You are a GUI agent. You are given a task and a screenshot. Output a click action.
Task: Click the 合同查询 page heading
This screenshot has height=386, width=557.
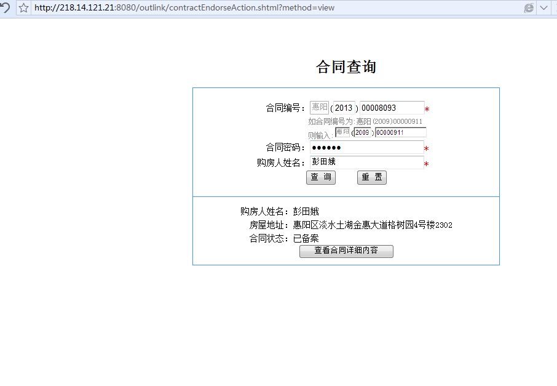[x=346, y=67]
